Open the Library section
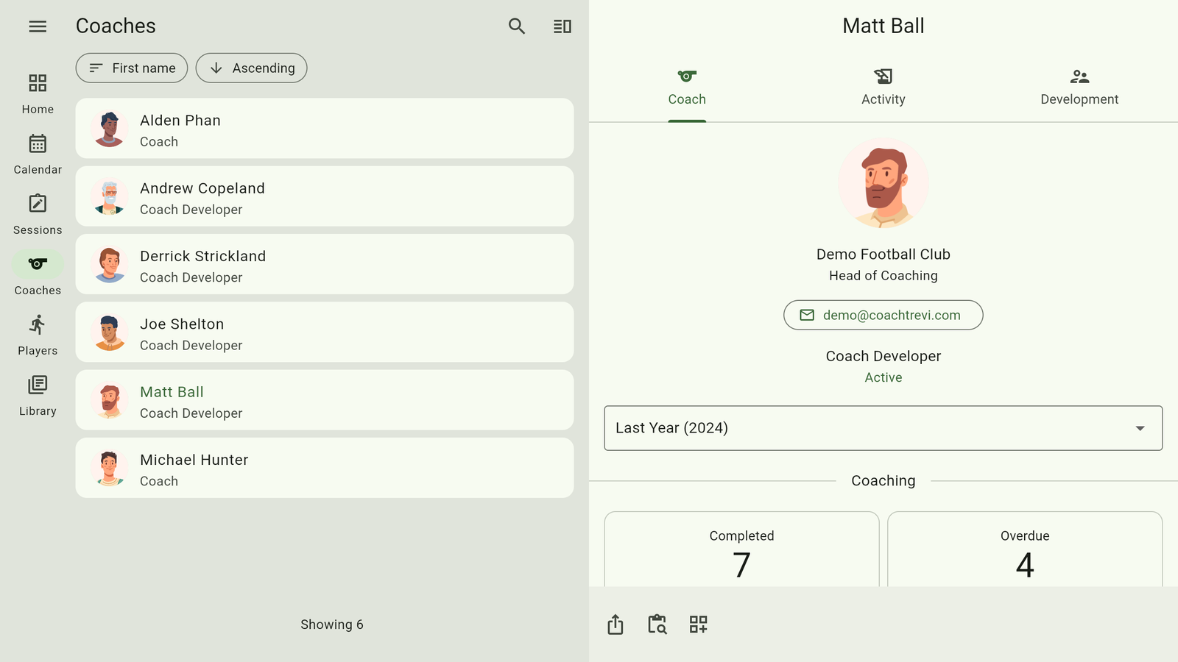 (38, 395)
